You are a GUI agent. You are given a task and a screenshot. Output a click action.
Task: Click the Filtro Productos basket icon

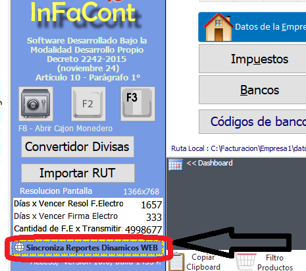coord(246,262)
